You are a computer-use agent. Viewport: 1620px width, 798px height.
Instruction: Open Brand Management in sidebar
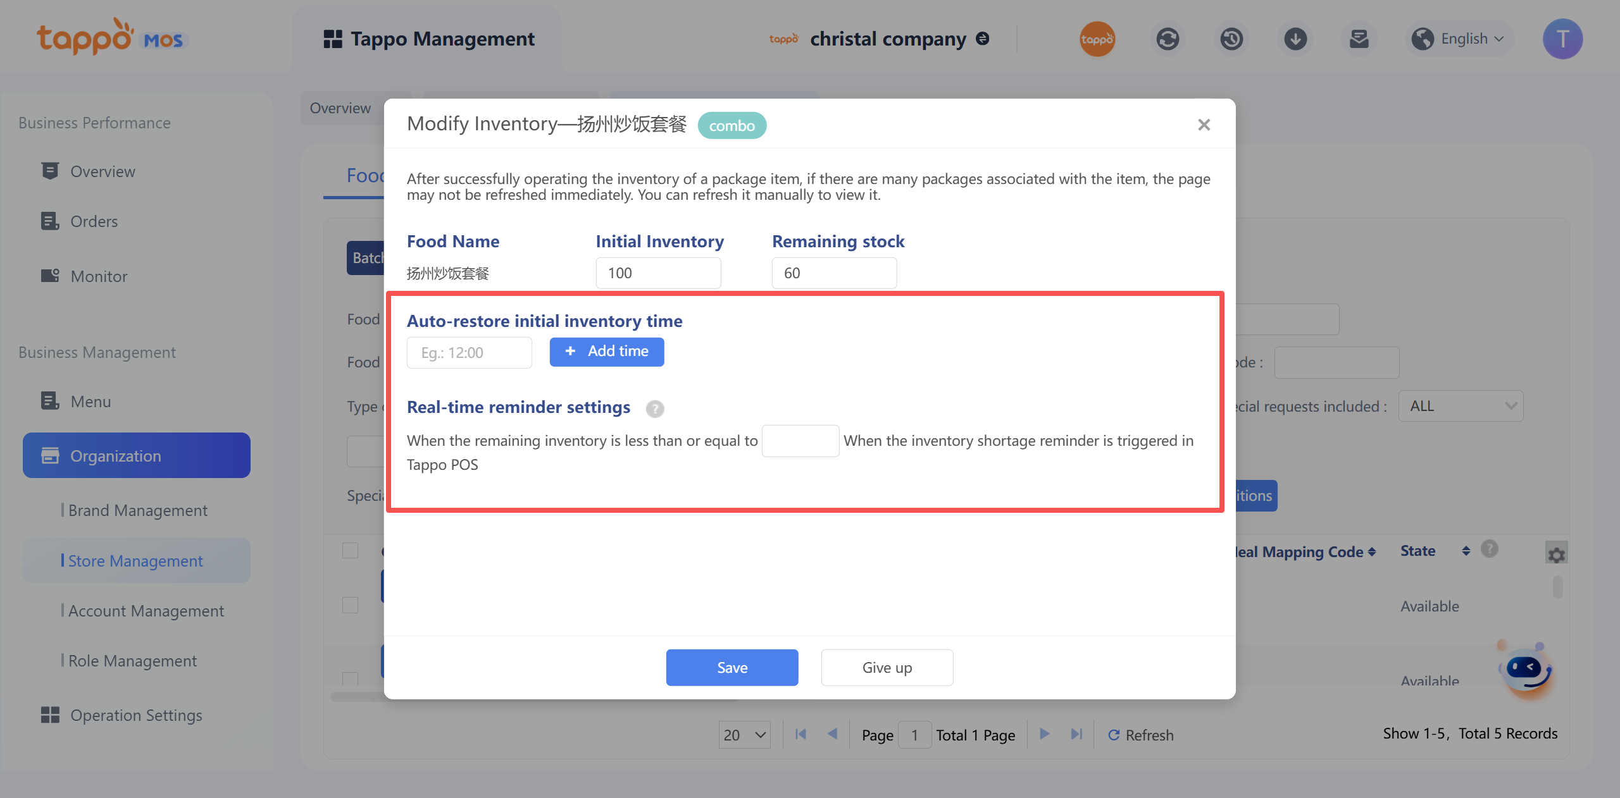click(137, 510)
